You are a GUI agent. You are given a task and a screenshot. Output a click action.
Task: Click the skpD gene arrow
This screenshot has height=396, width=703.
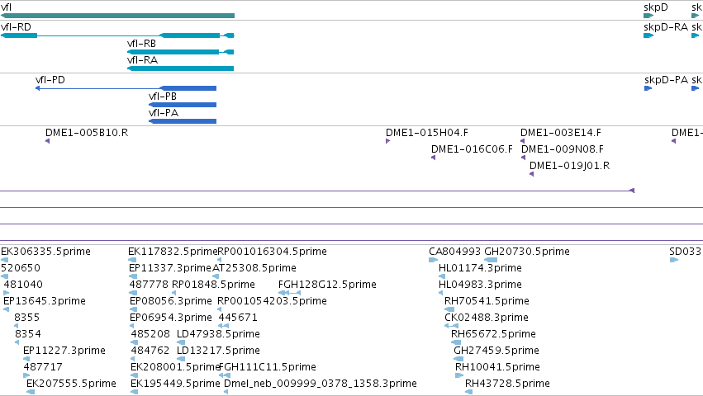(x=648, y=16)
